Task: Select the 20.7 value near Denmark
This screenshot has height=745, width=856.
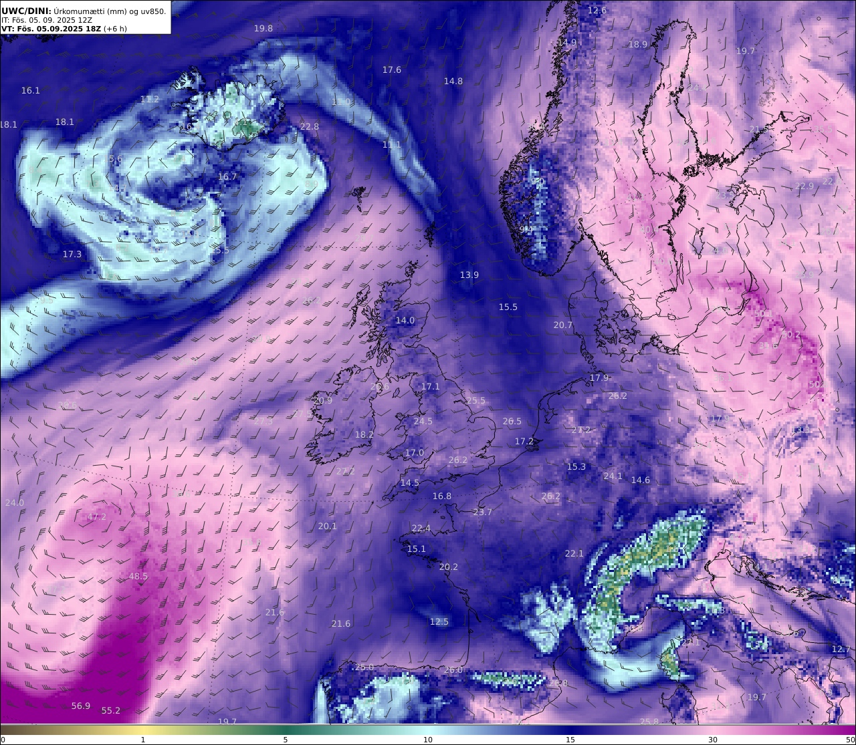Action: pos(563,325)
